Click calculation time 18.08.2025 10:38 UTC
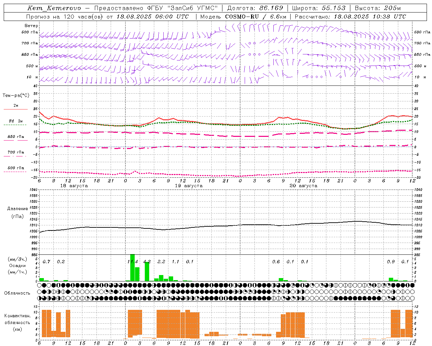Image resolution: width=432 pixels, height=346 pixels. click(370, 17)
